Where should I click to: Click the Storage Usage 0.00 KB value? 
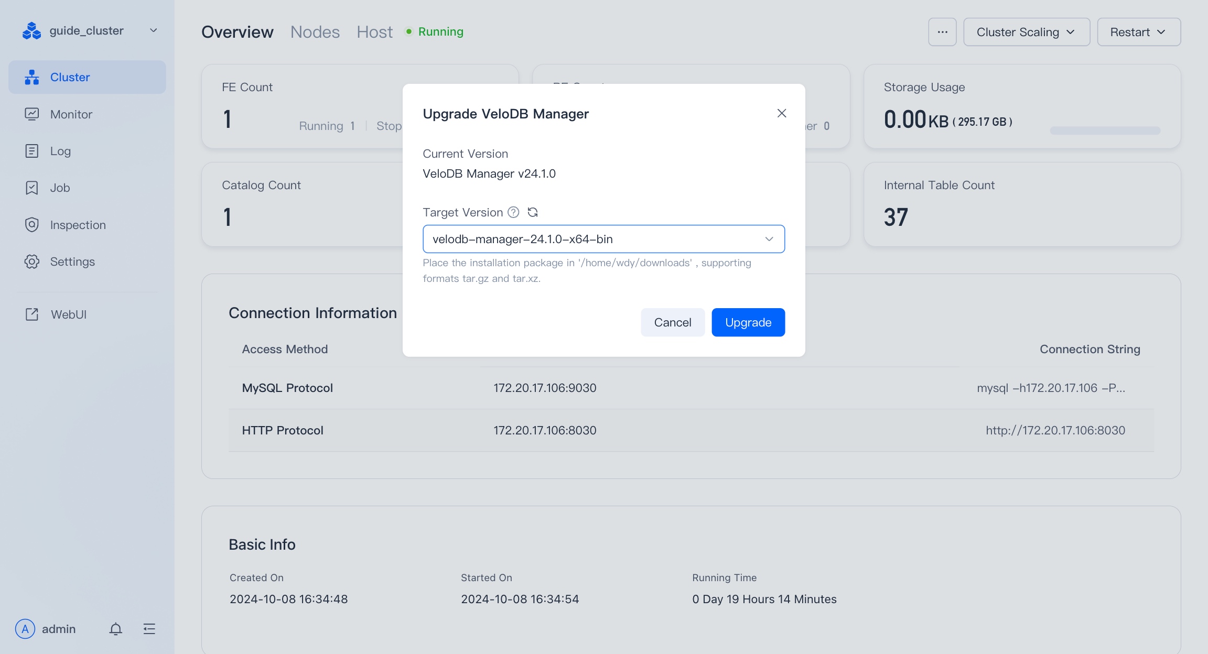[x=916, y=119]
